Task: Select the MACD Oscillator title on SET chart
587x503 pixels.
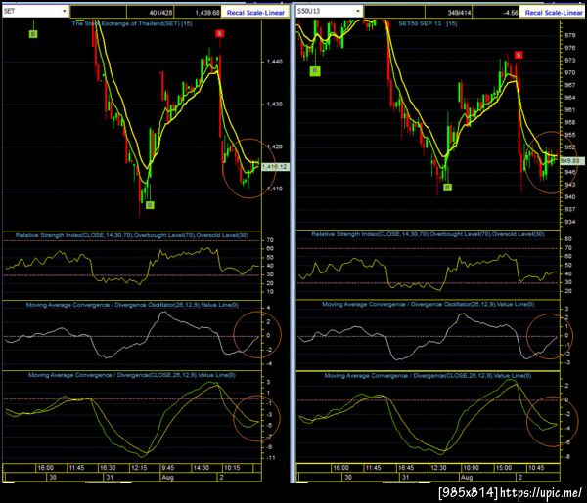Action: (132, 305)
